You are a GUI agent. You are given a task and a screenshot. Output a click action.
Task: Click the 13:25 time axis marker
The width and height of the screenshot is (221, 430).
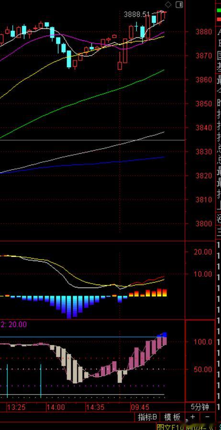[16, 407]
